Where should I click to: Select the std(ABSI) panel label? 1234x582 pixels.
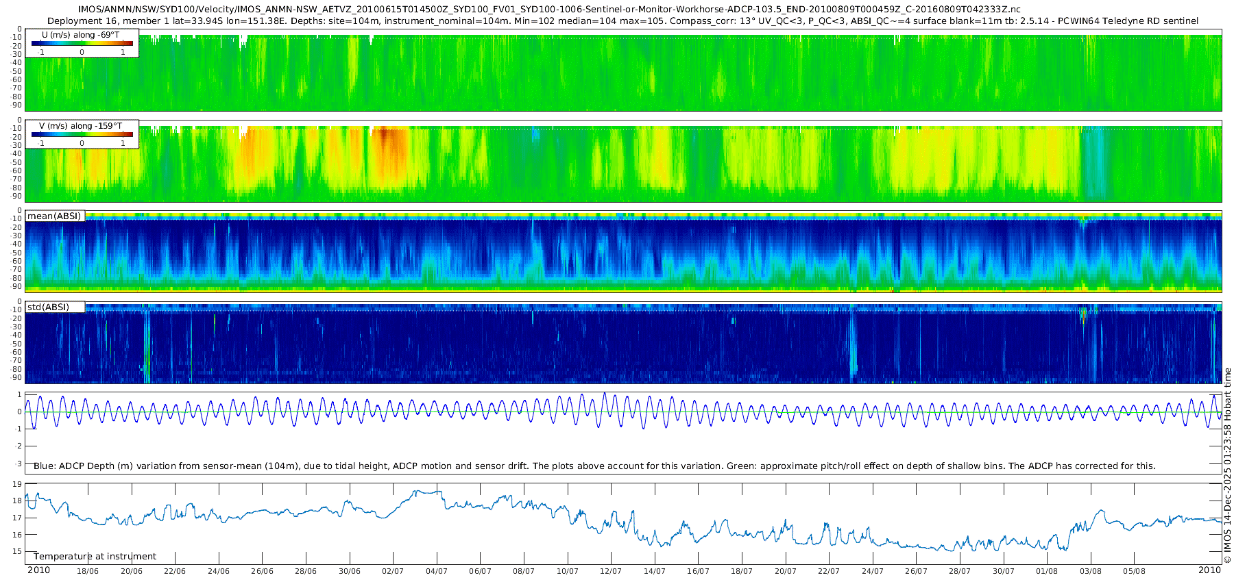coord(48,307)
